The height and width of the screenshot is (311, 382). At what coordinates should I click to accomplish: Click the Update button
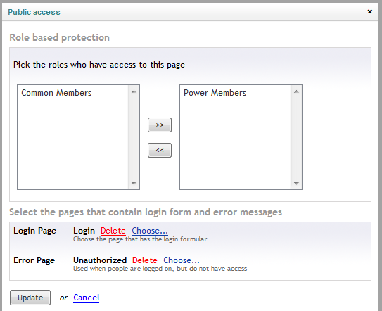[x=30, y=298]
